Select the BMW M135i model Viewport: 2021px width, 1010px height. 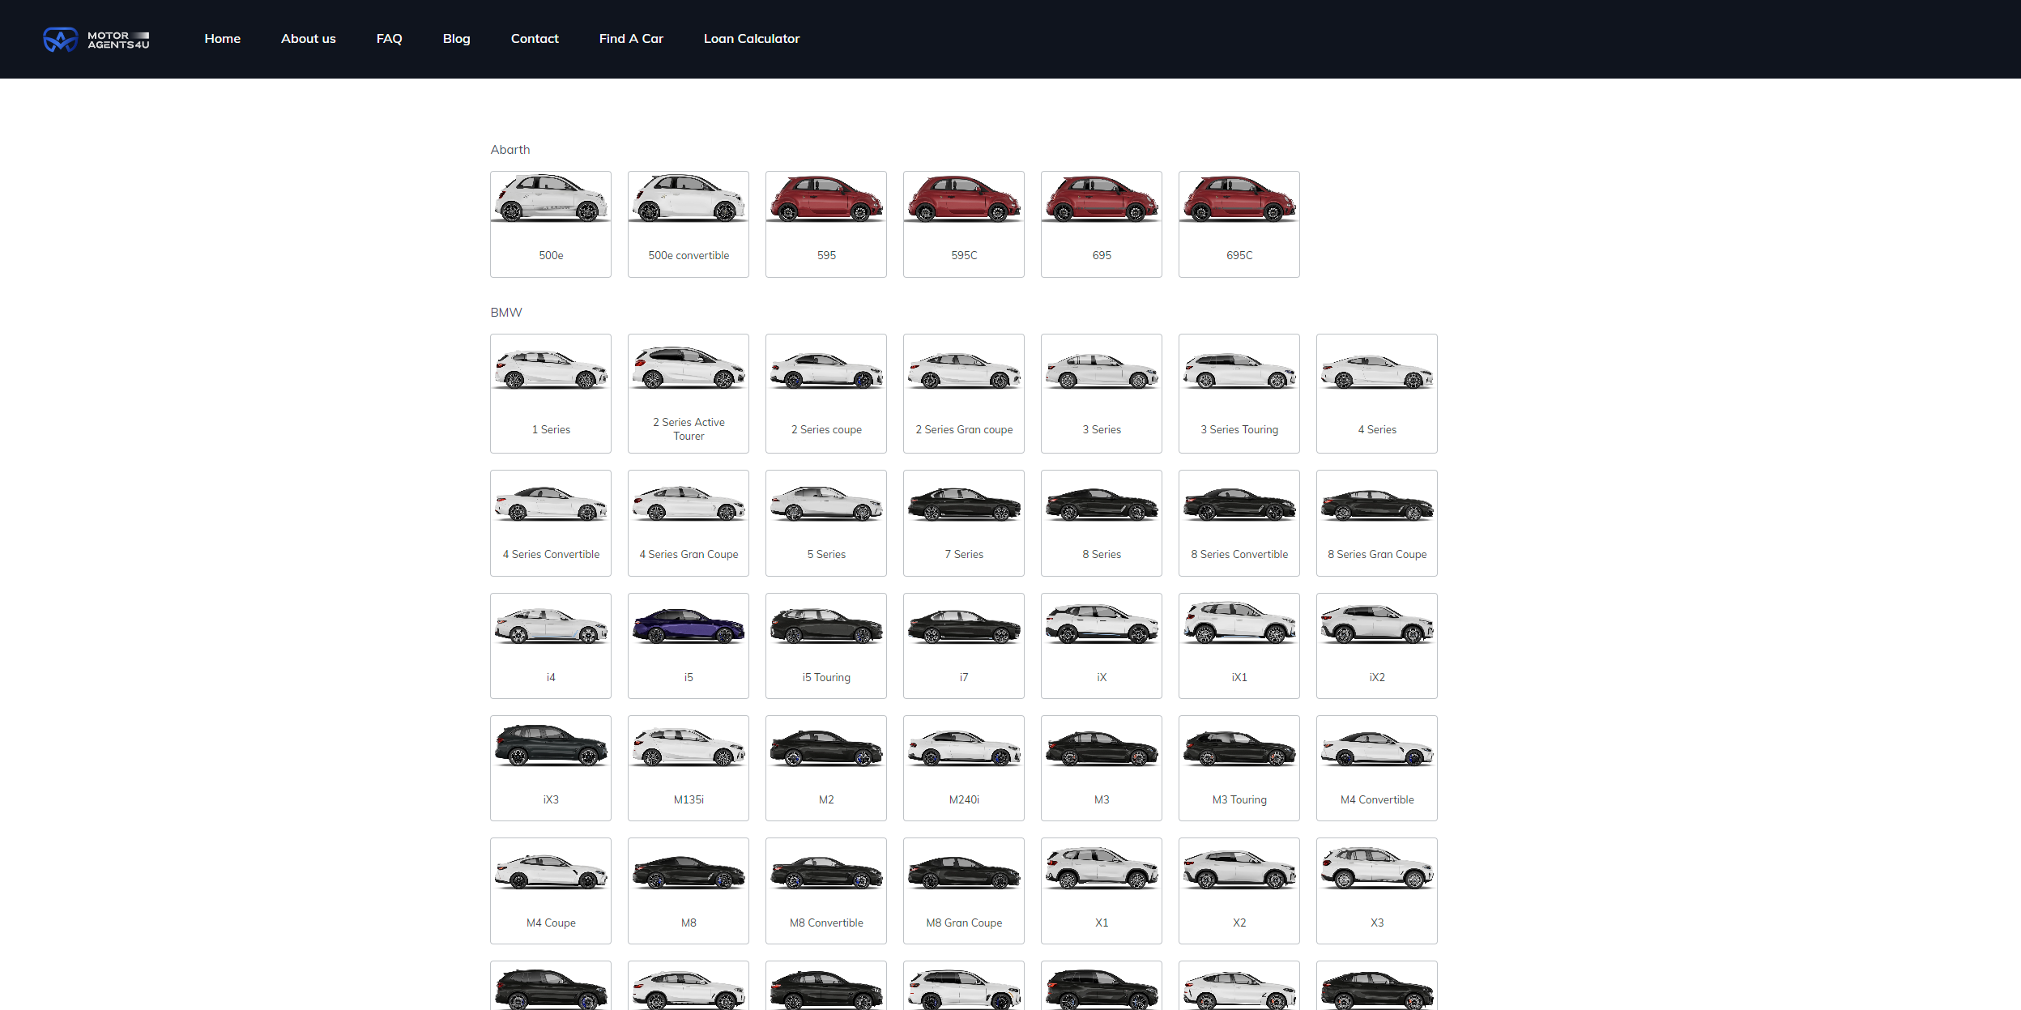click(x=689, y=768)
